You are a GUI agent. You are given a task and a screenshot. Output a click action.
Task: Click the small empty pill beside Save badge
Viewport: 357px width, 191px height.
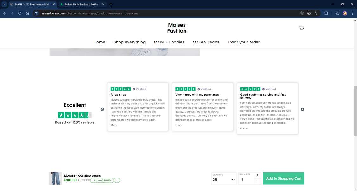pyautogui.click(x=117, y=180)
